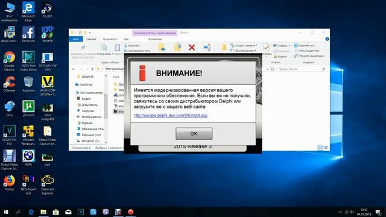Launch Google Chrome from desktop
Viewport: 386px width, 217px height.
(x=9, y=61)
